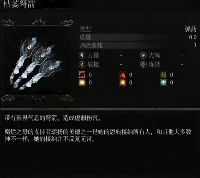Click the 枯萎弩箭 item title
Image resolution: width=200 pixels, height=178 pixels.
pyautogui.click(x=19, y=4)
